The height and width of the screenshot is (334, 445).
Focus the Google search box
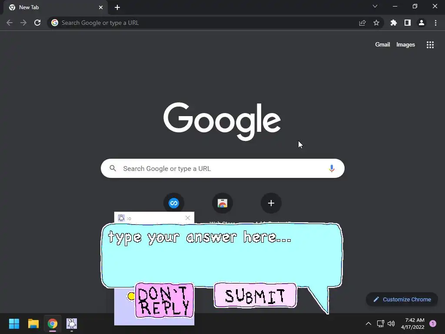coord(222,168)
